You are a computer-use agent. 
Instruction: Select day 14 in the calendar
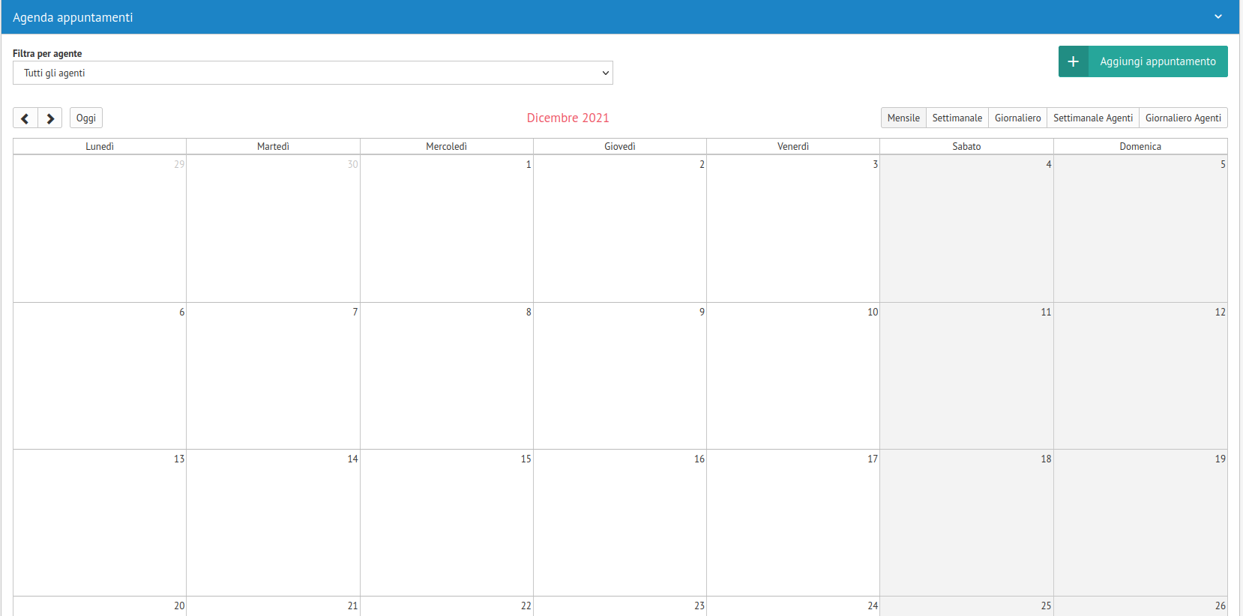[x=273, y=522]
